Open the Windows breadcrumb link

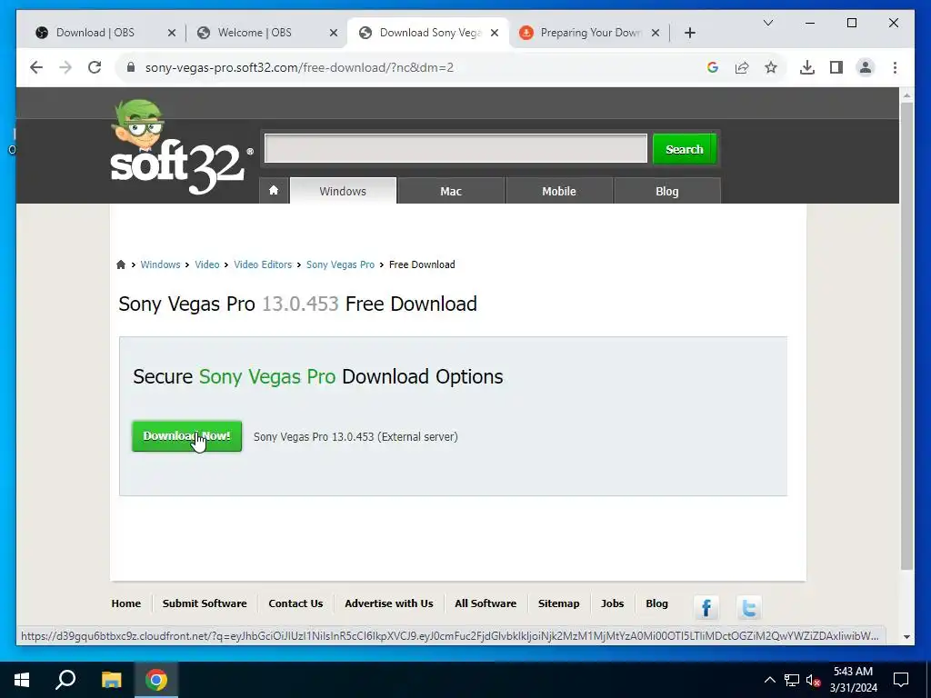(160, 264)
